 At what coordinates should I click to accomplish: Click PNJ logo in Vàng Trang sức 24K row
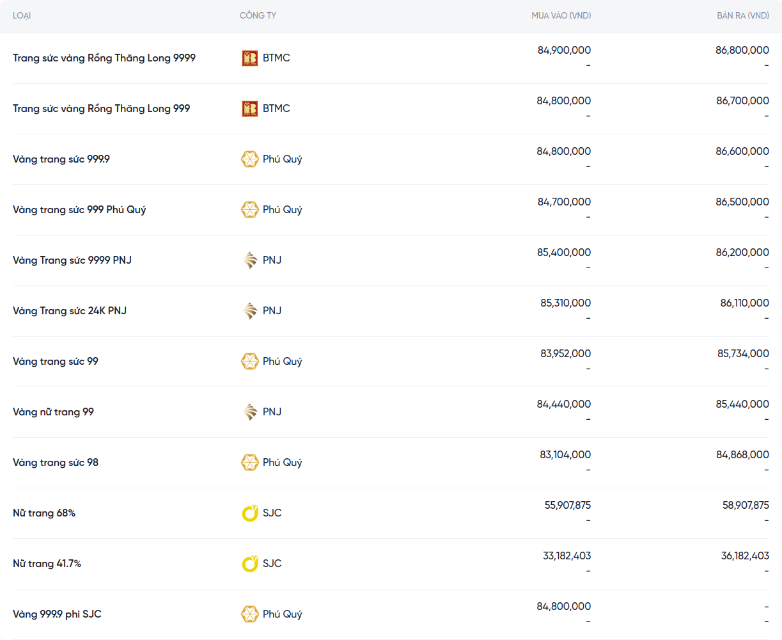click(x=249, y=311)
